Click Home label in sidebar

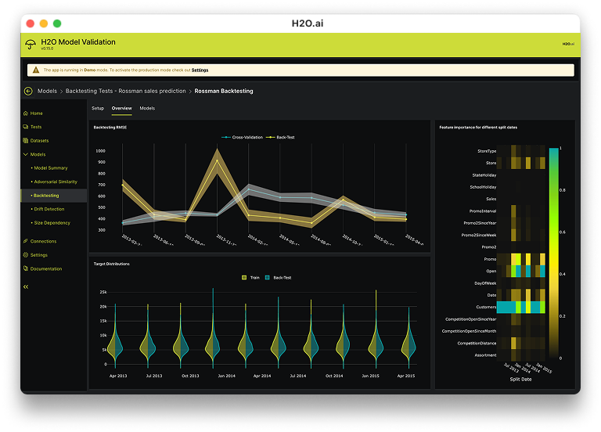[x=37, y=113]
